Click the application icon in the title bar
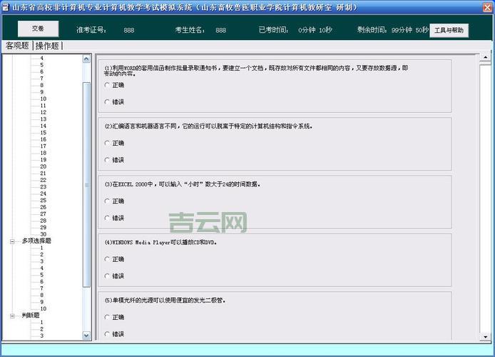Screen dimensions: 495x357 point(6,7)
